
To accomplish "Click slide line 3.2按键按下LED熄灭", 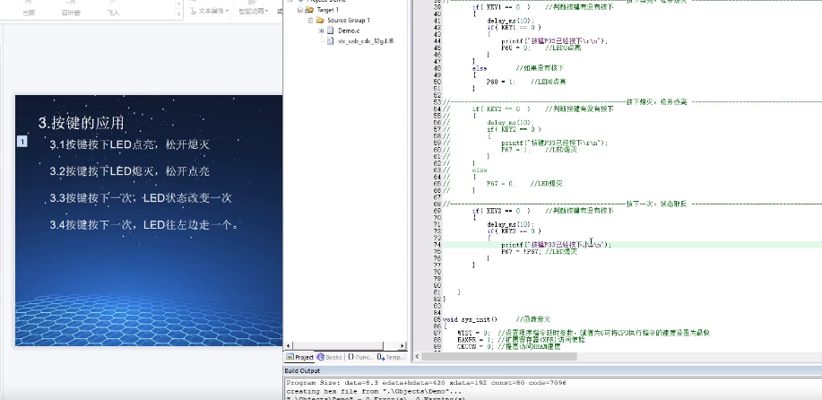I will pyautogui.click(x=130, y=171).
